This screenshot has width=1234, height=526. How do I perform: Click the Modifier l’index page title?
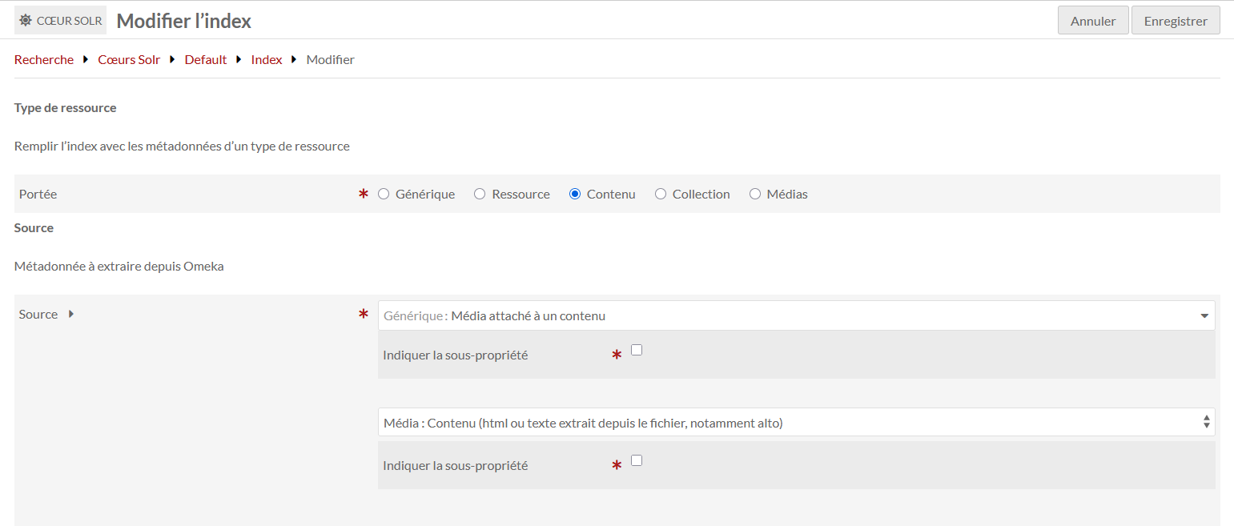click(184, 21)
